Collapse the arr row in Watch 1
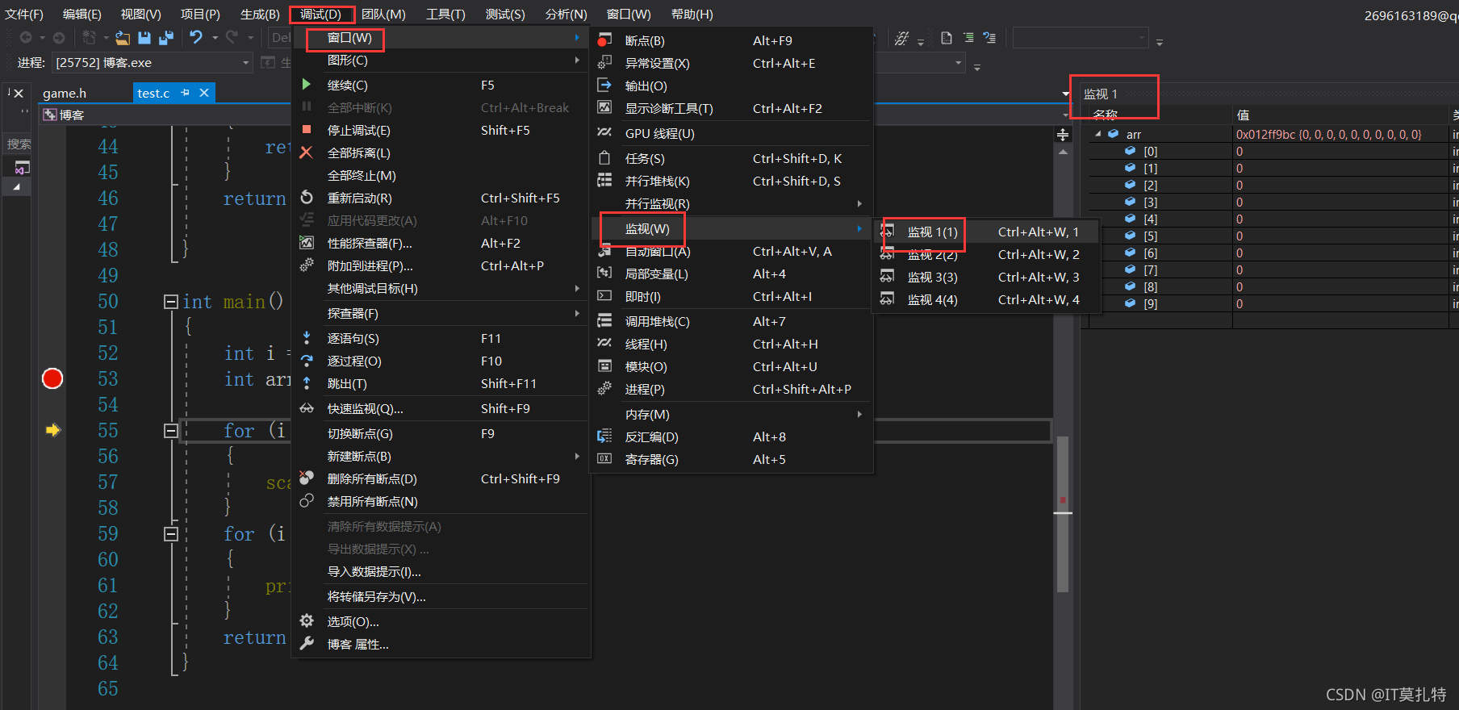The height and width of the screenshot is (710, 1459). point(1098,135)
